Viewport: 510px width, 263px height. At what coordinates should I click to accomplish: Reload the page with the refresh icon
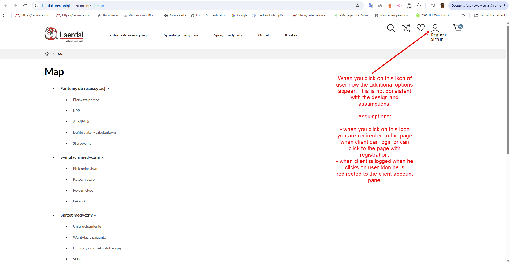[25, 6]
